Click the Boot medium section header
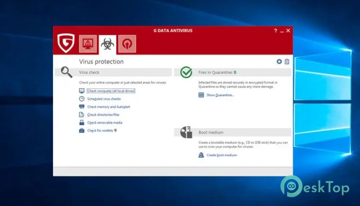Screen dimensions: 360x206 pyautogui.click(x=232, y=132)
